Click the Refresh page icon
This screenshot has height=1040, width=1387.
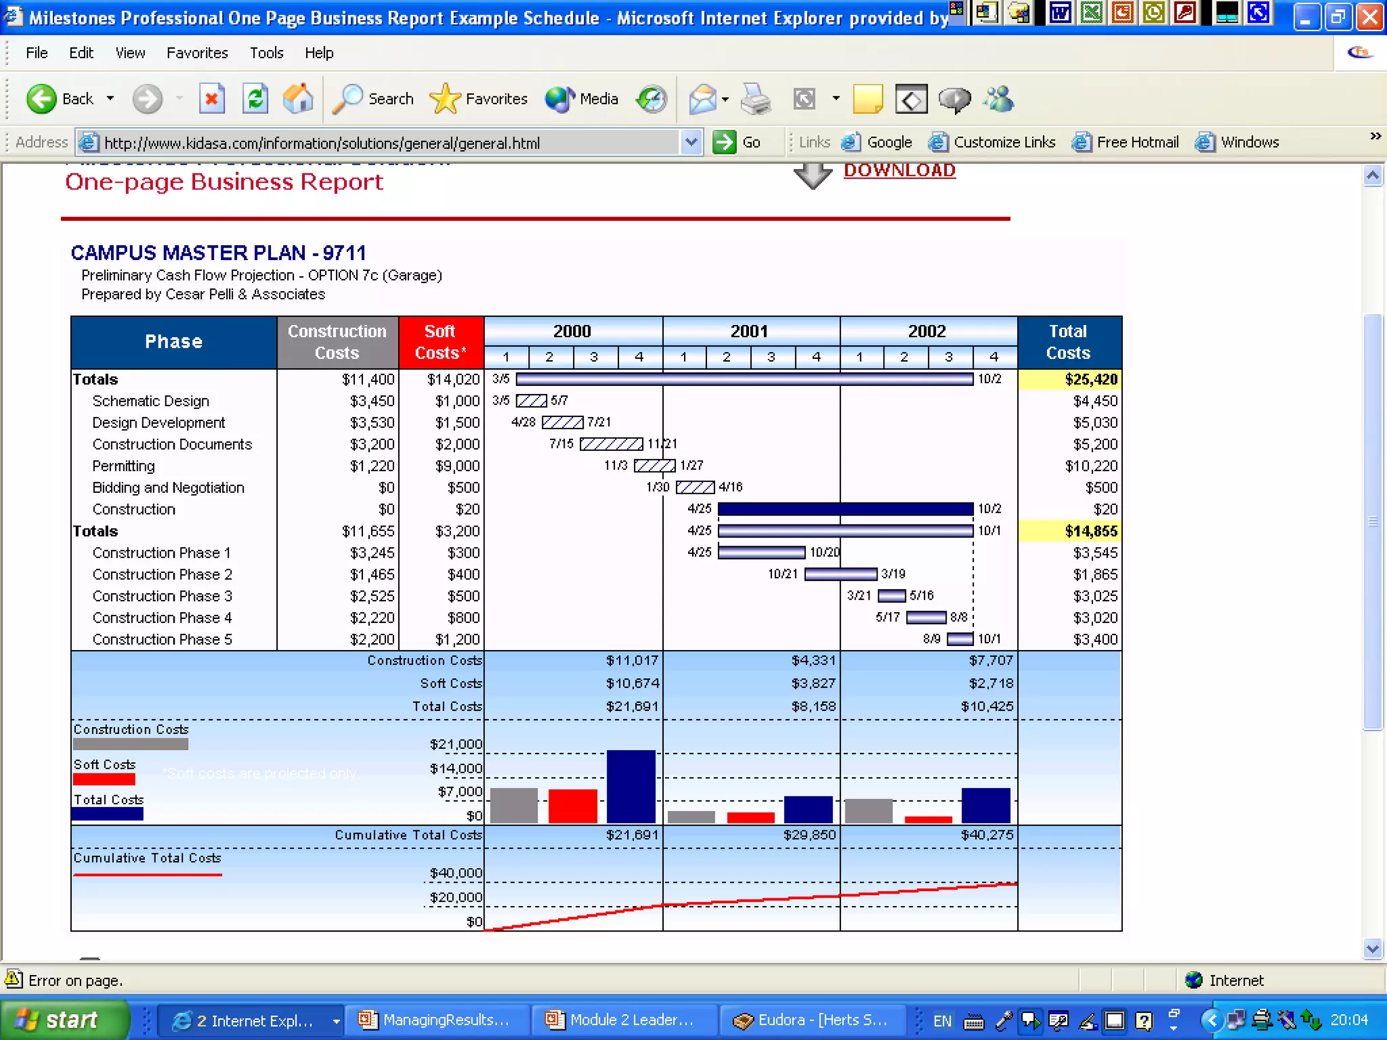pos(255,100)
